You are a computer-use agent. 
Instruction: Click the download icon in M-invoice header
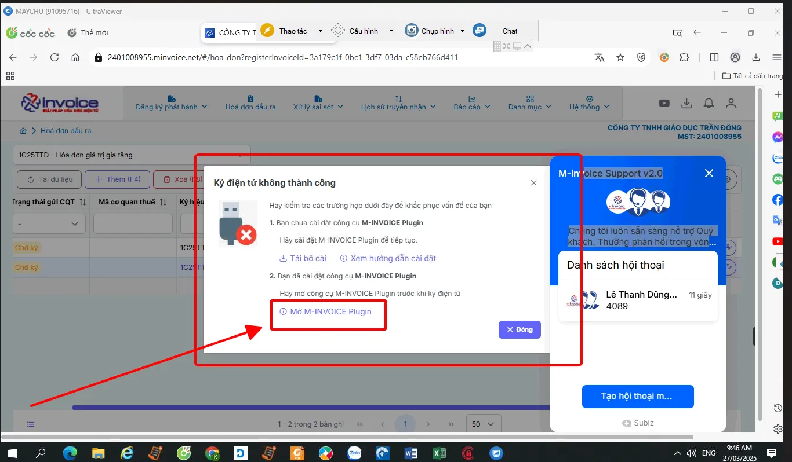[686, 103]
